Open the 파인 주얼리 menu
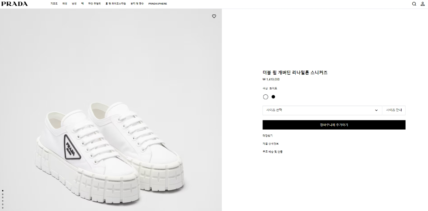The width and height of the screenshot is (428, 211). (95, 4)
